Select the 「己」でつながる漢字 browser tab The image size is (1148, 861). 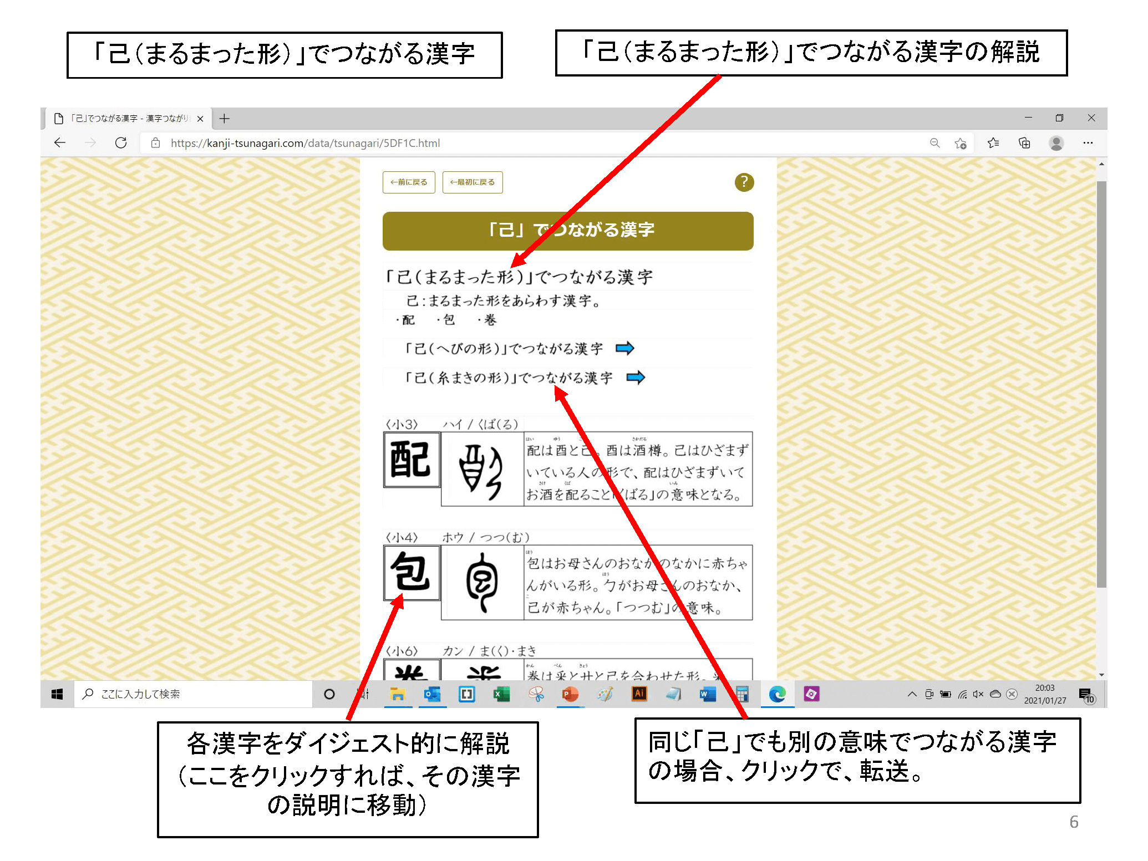[x=128, y=119]
